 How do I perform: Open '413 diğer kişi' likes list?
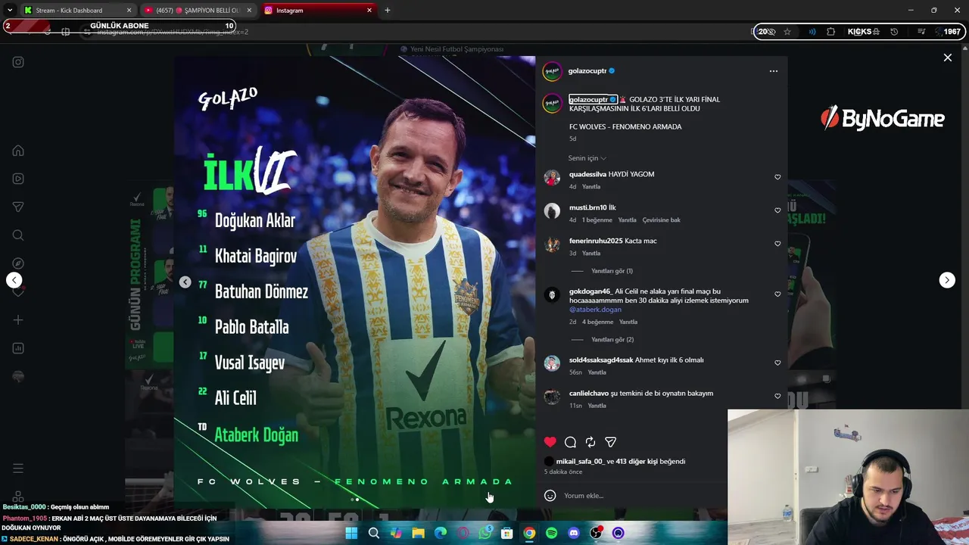(x=637, y=462)
